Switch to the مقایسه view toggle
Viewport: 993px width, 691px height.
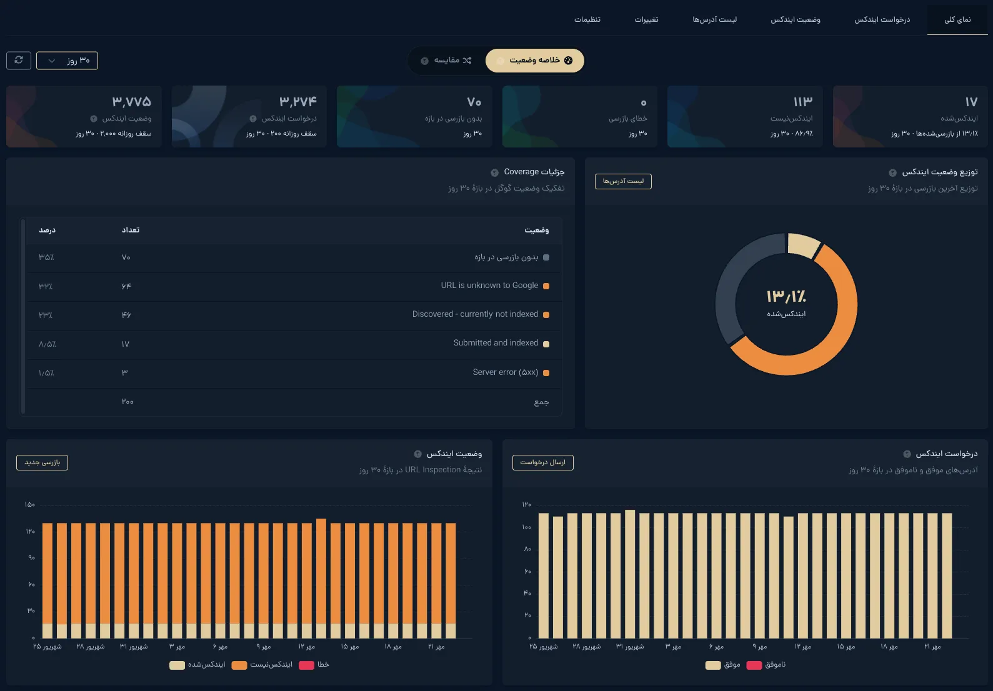(x=446, y=61)
